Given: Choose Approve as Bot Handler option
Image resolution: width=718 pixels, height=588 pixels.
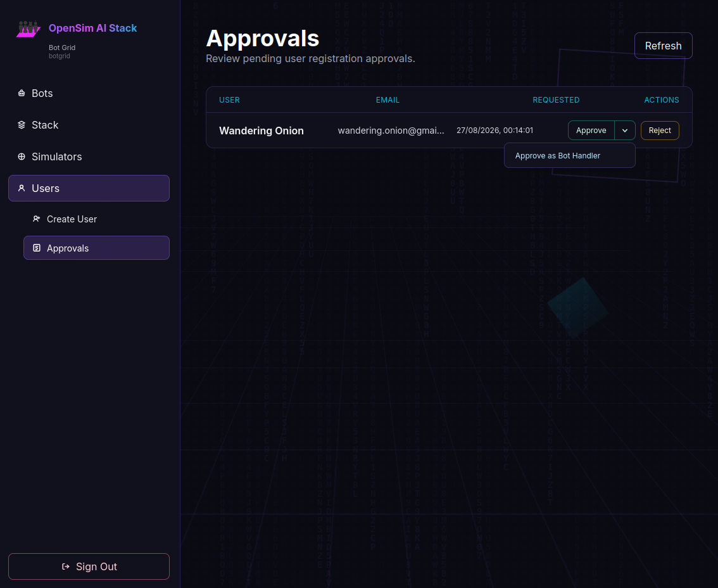Looking at the screenshot, I should (569, 155).
